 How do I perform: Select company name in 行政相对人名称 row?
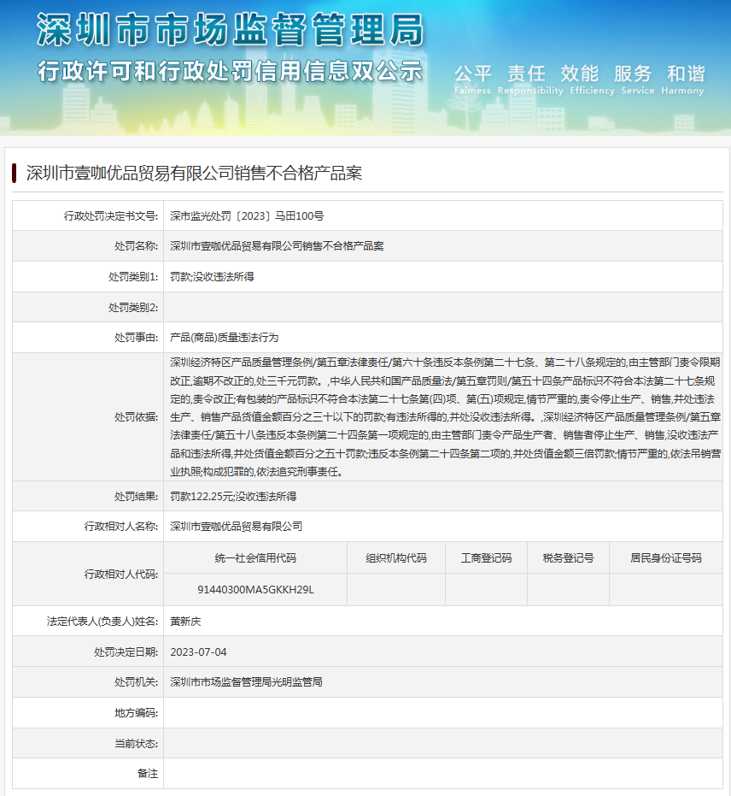click(x=237, y=527)
